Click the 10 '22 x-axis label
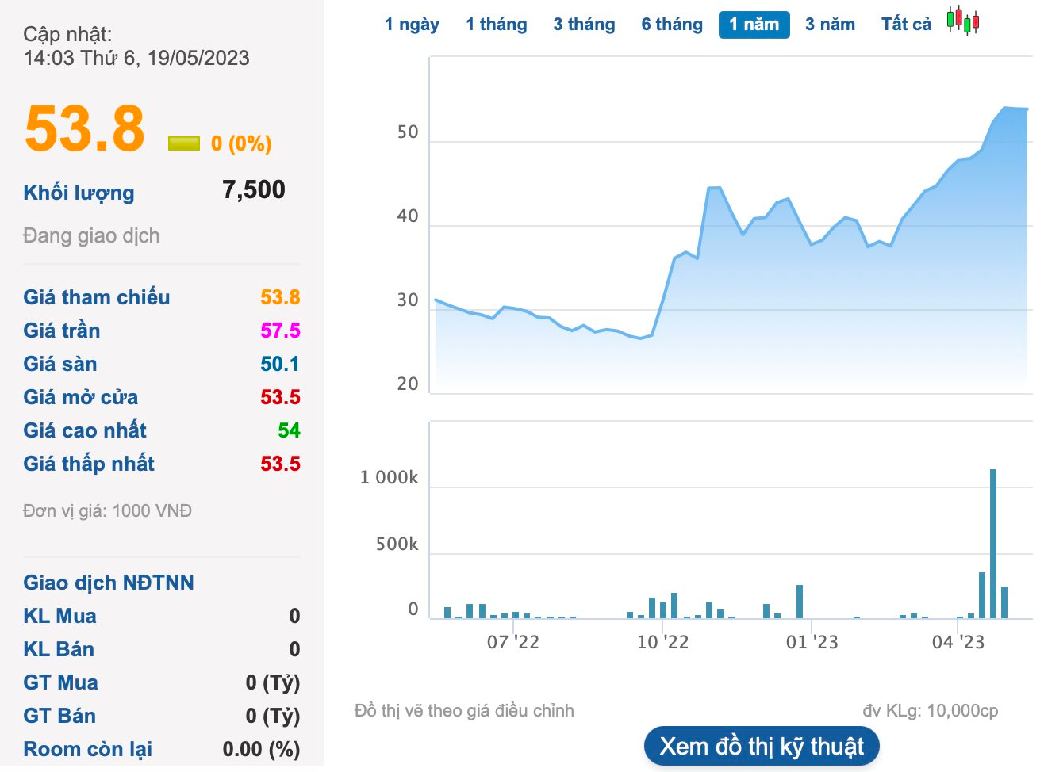The width and height of the screenshot is (1044, 772). (x=662, y=642)
